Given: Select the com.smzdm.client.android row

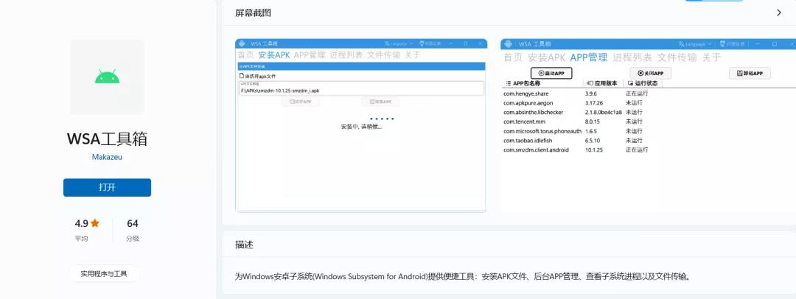Looking at the screenshot, I should tap(576, 149).
